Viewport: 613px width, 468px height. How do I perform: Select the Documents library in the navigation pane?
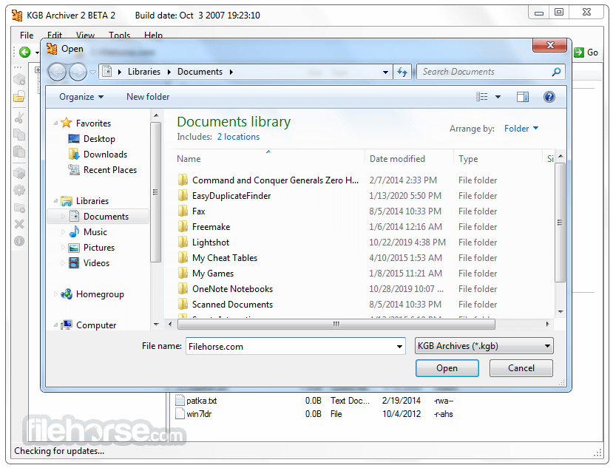click(98, 217)
